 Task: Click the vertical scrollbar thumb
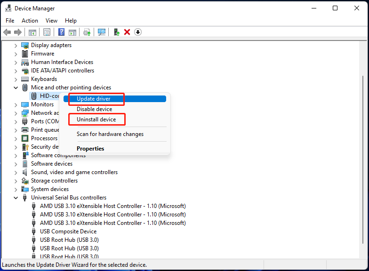pyautogui.click(x=362, y=160)
